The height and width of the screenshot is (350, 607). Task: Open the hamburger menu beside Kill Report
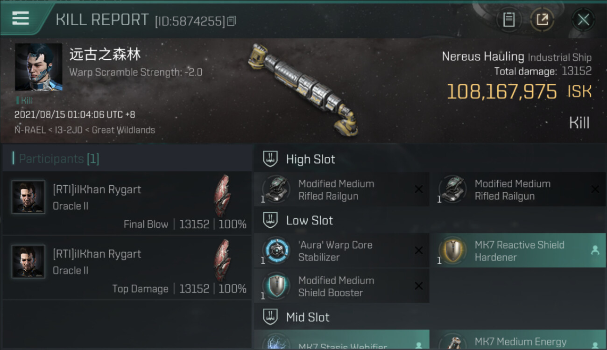[21, 19]
